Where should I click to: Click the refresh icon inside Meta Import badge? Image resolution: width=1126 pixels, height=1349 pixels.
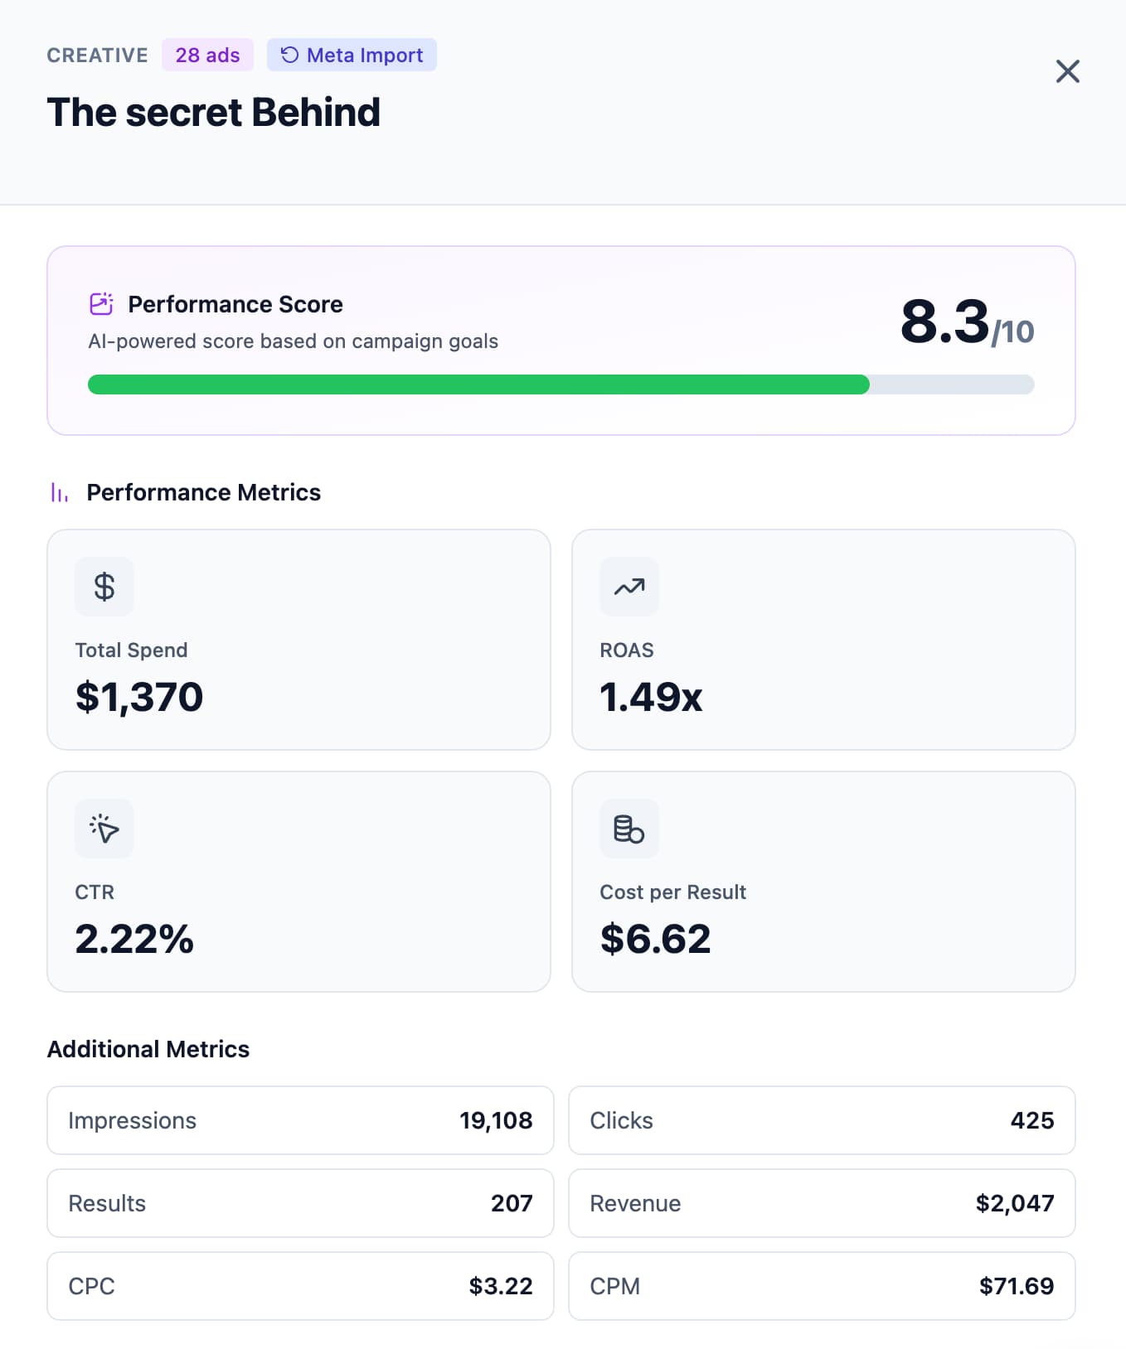289,55
